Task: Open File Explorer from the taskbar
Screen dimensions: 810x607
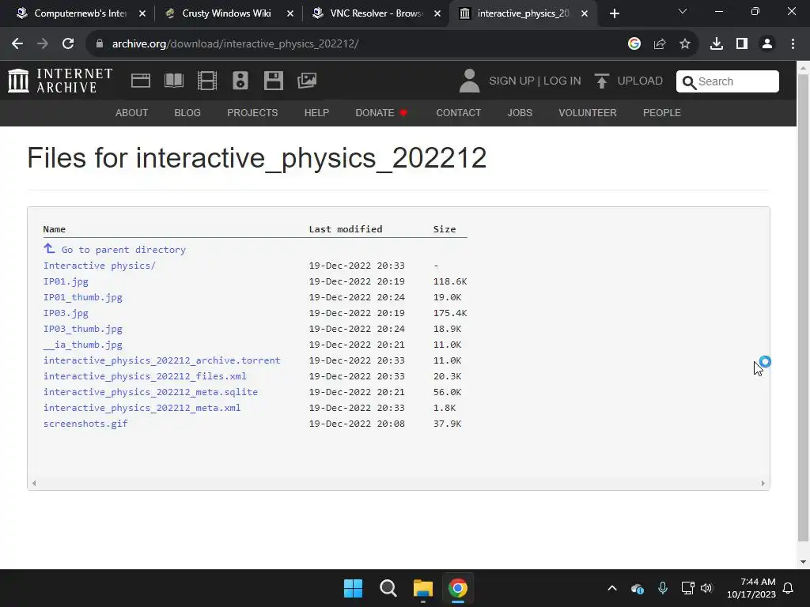Action: pyautogui.click(x=422, y=588)
